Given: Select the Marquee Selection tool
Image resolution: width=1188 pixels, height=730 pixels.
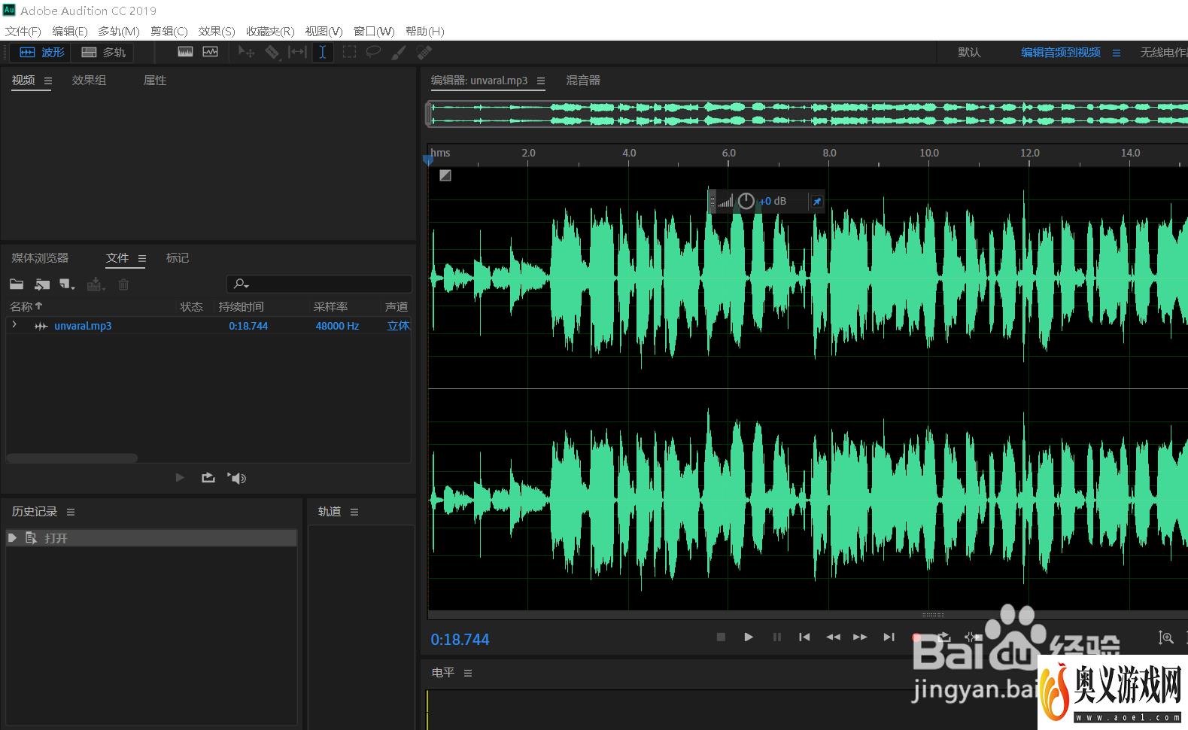Looking at the screenshot, I should [349, 52].
